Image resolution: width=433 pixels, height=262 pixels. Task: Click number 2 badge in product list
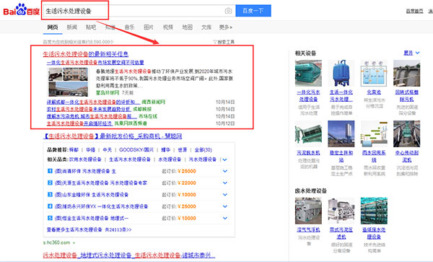coord(50,183)
